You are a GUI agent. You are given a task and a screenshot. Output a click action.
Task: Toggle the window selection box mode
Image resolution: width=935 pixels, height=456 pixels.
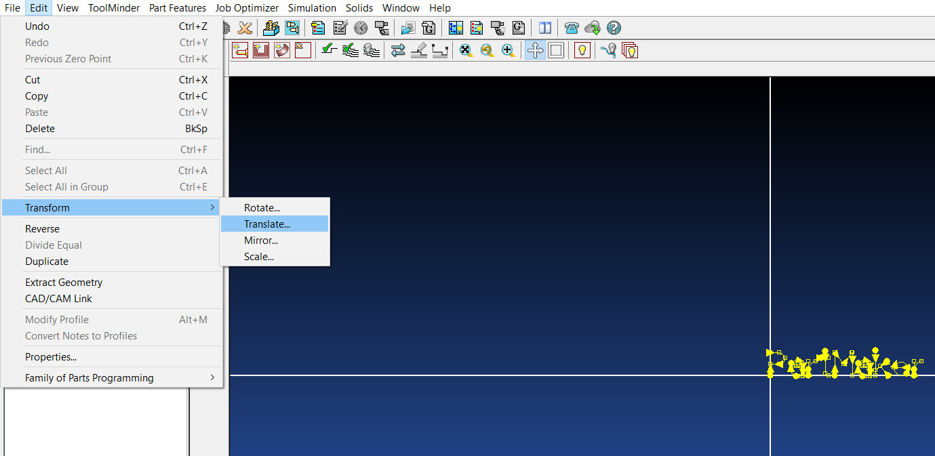pos(556,50)
